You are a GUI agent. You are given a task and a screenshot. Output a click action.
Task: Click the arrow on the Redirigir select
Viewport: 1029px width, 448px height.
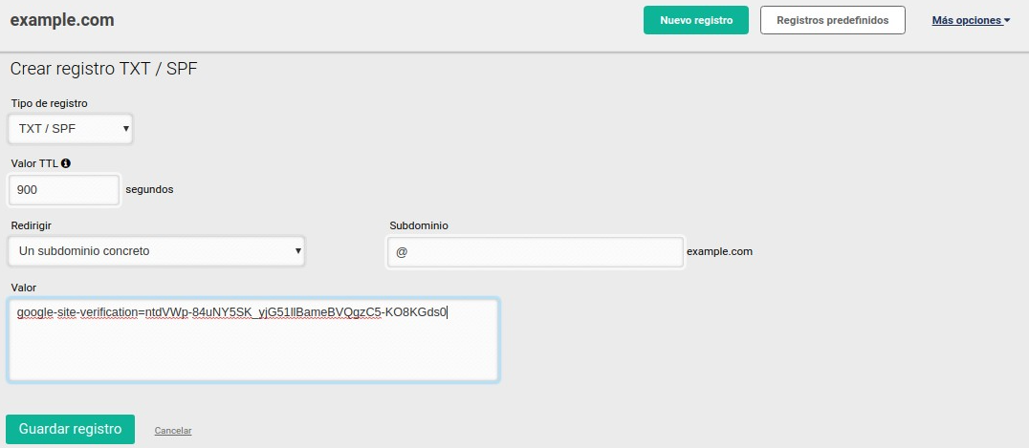pos(298,251)
